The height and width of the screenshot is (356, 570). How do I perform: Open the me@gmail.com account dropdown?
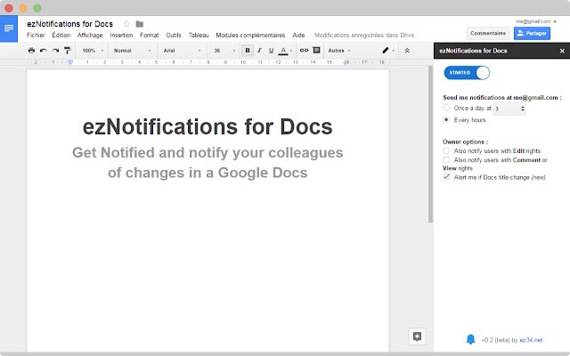point(536,21)
